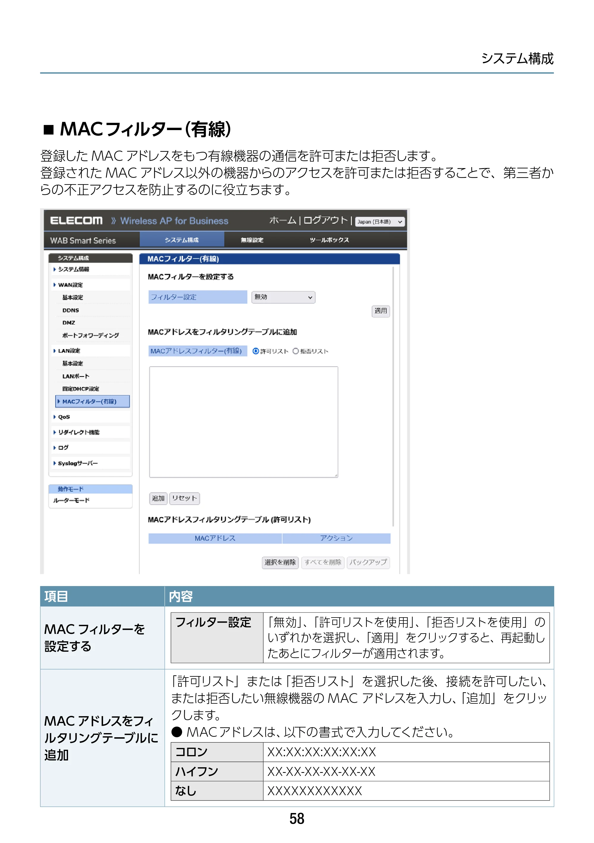
Task: Click the 追加 button
Action: point(158,498)
